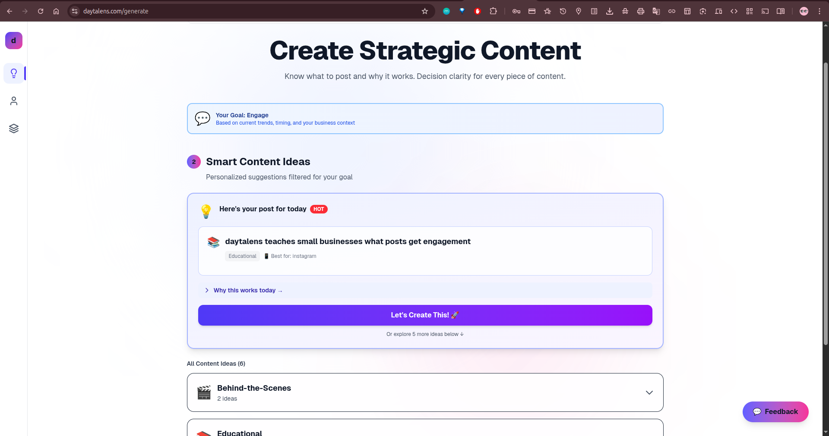
Task: Open the Feedback dialog
Action: [x=775, y=412]
